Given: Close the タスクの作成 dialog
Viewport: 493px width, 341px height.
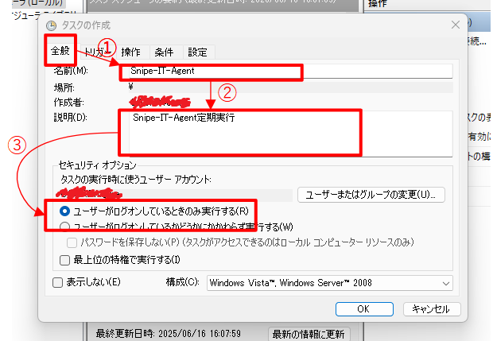Looking at the screenshot, I should click(x=456, y=25).
